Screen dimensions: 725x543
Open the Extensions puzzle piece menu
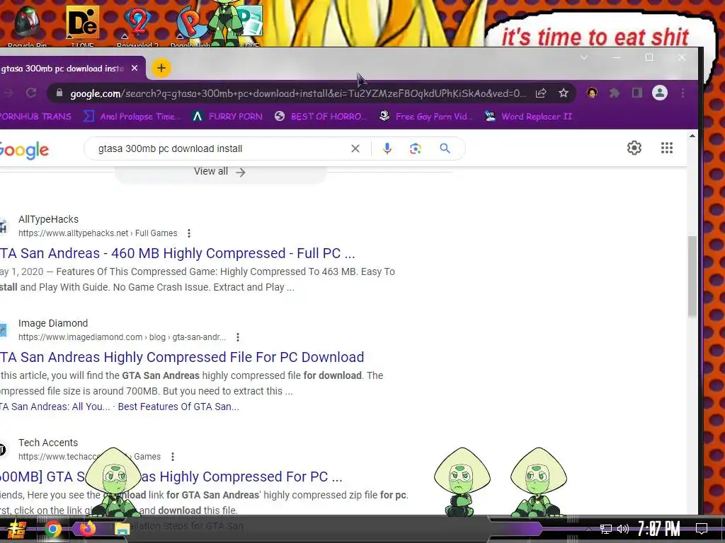pos(615,93)
